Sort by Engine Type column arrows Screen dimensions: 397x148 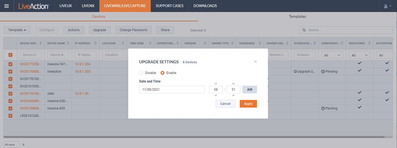coord(232,43)
